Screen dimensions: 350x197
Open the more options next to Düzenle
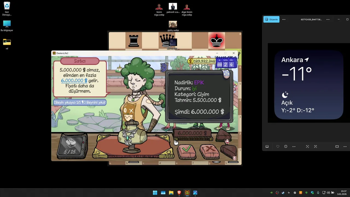(x=284, y=19)
